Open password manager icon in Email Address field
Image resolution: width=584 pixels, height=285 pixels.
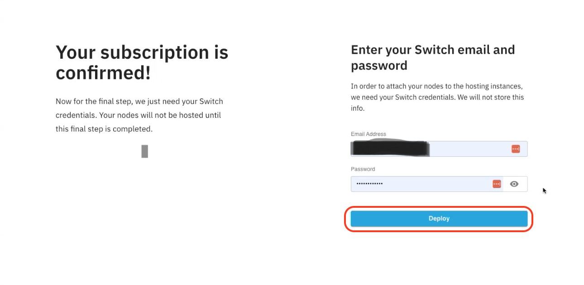[516, 149]
